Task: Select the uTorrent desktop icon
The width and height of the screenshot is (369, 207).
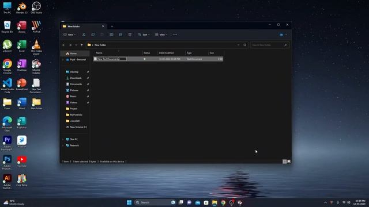Action: (7, 46)
